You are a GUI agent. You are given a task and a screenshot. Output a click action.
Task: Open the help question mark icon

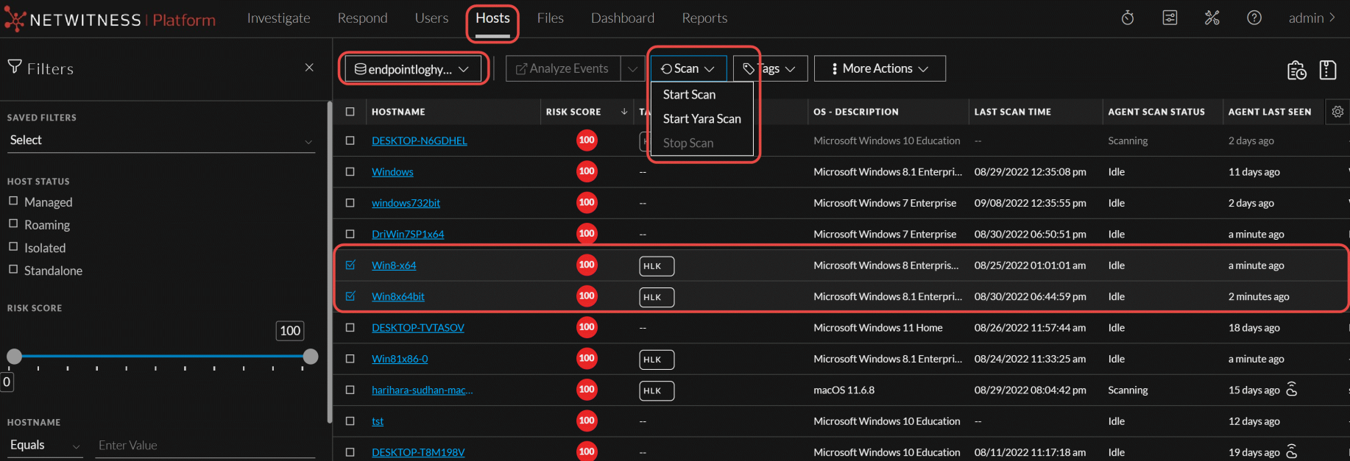tap(1254, 18)
